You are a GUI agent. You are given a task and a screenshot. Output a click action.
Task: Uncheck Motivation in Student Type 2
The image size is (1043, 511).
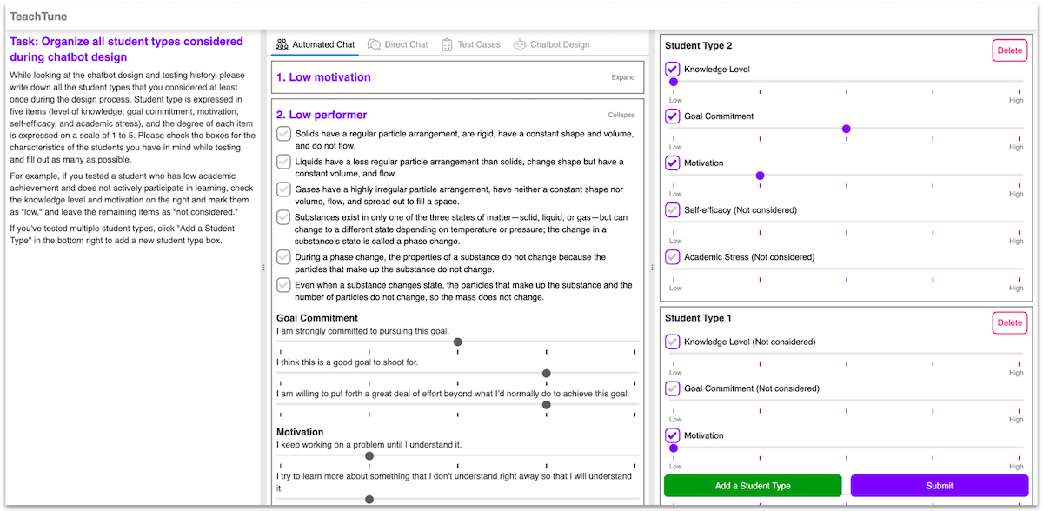pos(673,163)
